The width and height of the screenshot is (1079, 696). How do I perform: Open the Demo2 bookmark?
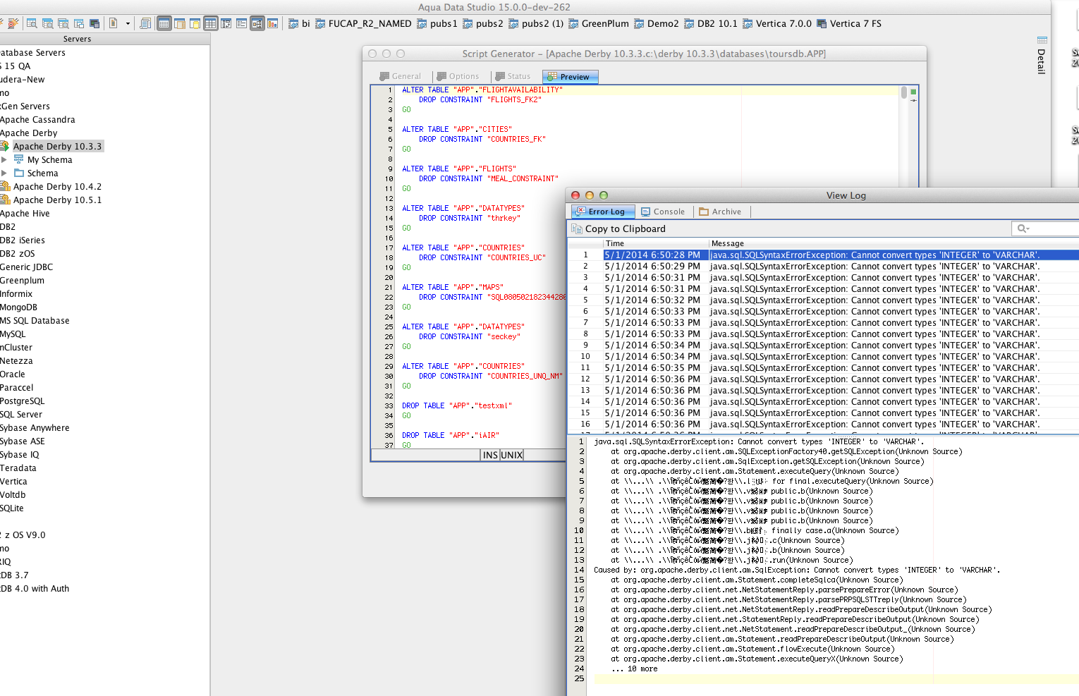tap(656, 23)
